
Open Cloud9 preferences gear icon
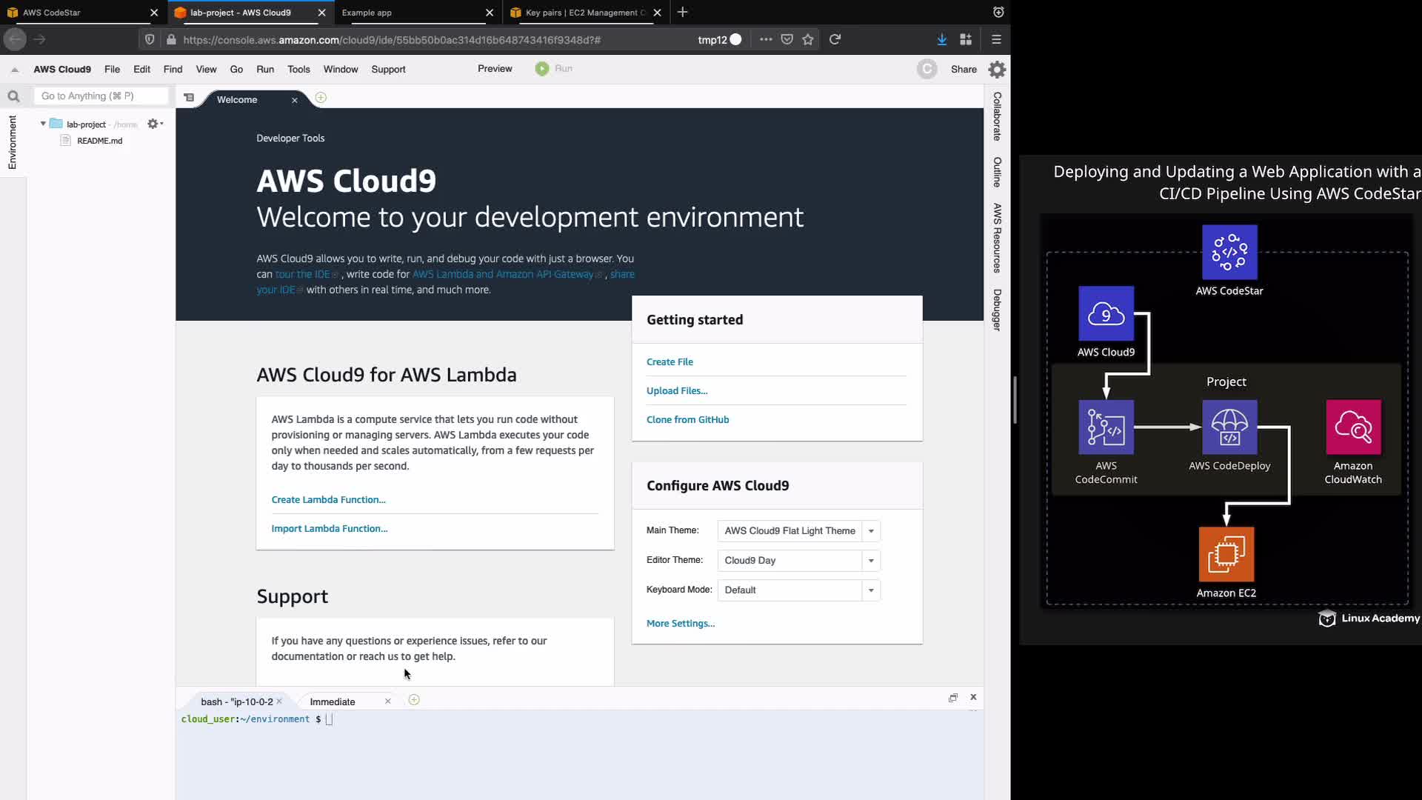[x=997, y=70]
